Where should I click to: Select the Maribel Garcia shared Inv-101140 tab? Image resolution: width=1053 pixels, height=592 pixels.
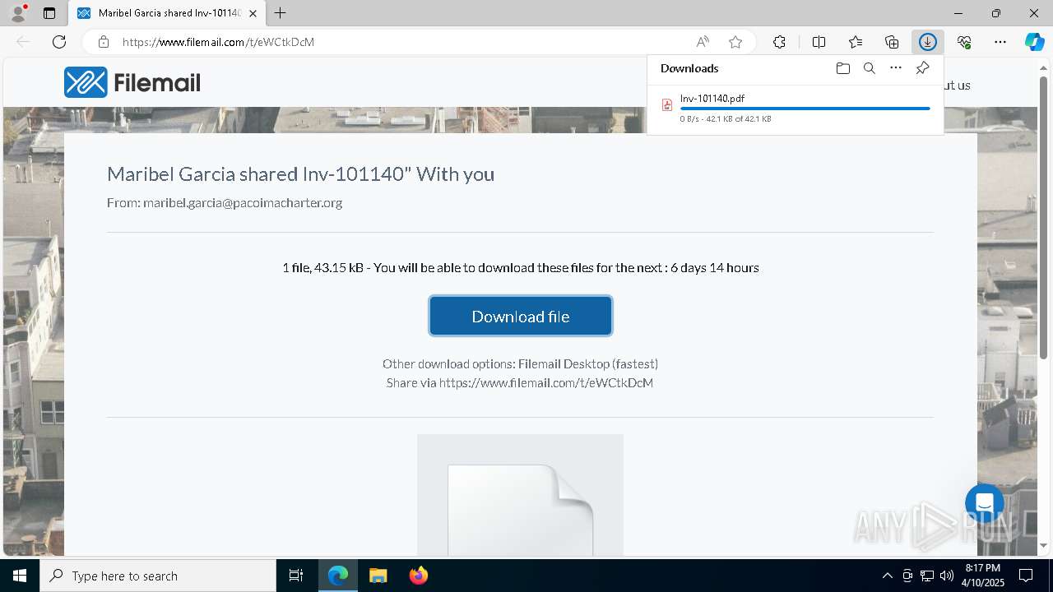point(168,13)
